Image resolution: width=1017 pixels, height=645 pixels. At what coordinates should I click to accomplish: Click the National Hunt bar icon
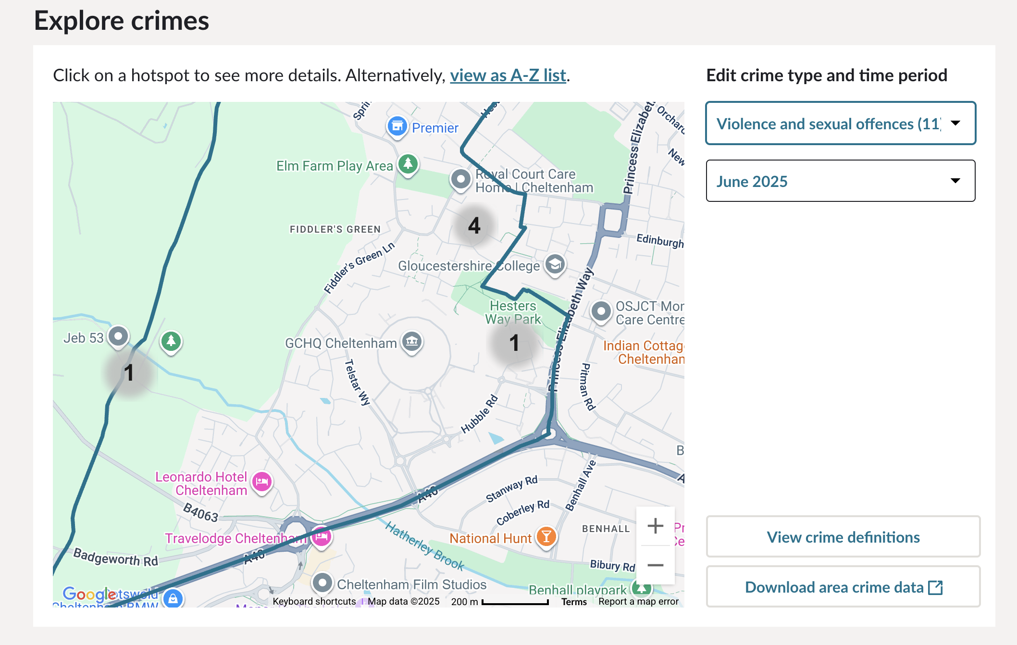click(546, 536)
